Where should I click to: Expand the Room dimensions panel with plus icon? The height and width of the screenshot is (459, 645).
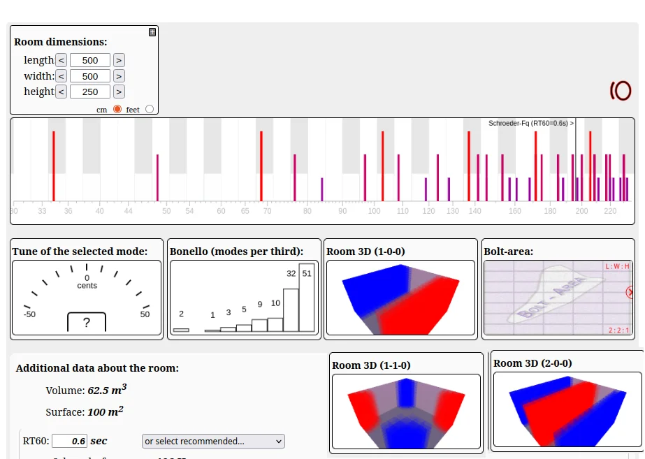coord(152,32)
